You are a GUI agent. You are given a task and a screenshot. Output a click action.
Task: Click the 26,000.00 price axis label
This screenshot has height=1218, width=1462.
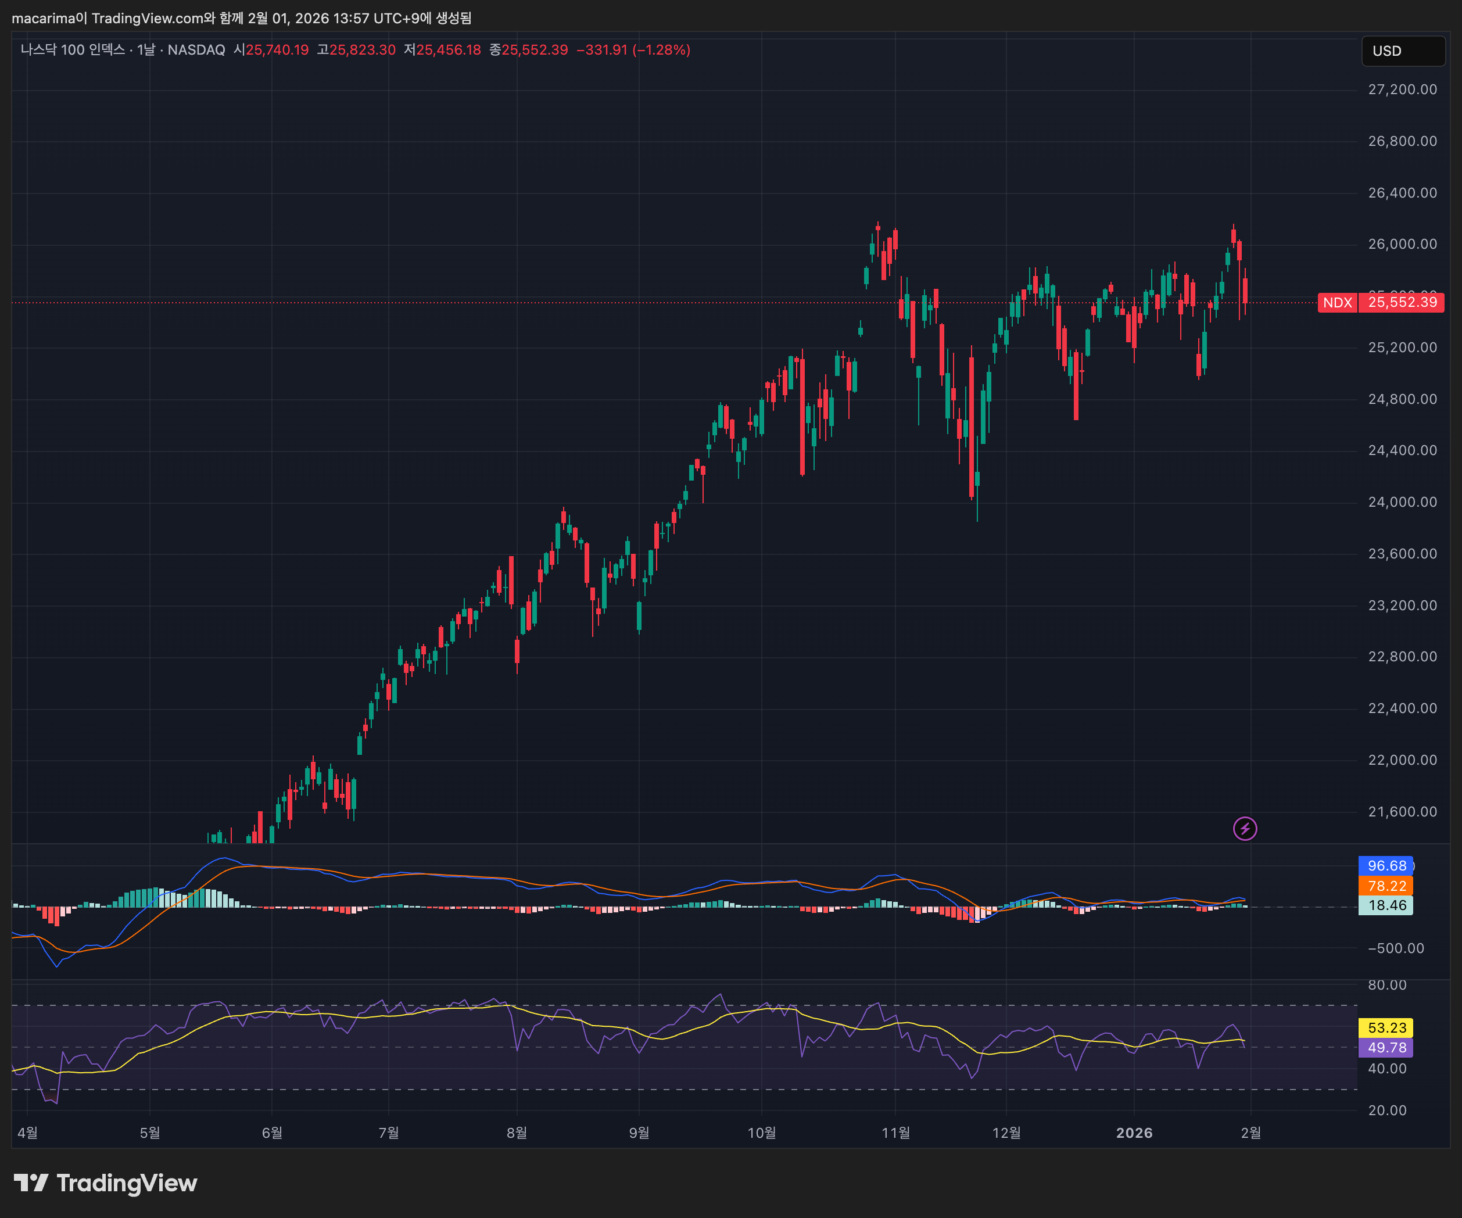(x=1402, y=243)
